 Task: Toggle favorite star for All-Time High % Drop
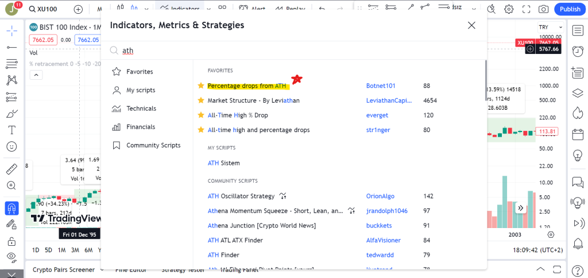click(x=201, y=115)
